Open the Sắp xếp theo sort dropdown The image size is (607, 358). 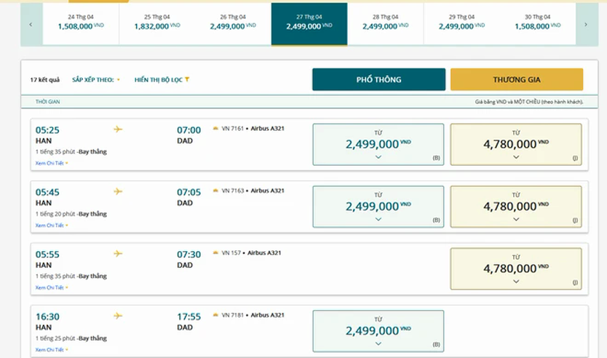click(x=95, y=80)
